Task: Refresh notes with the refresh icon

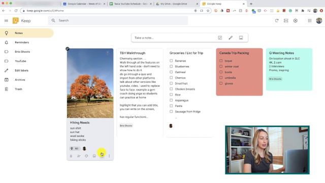Action: click(277, 20)
